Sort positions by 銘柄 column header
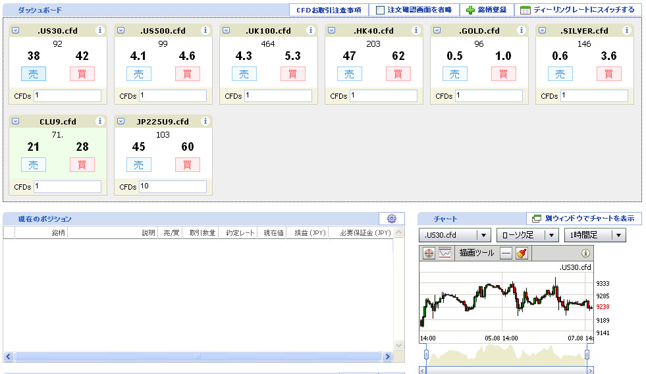Screen dimensions: 646x374 click(x=41, y=232)
